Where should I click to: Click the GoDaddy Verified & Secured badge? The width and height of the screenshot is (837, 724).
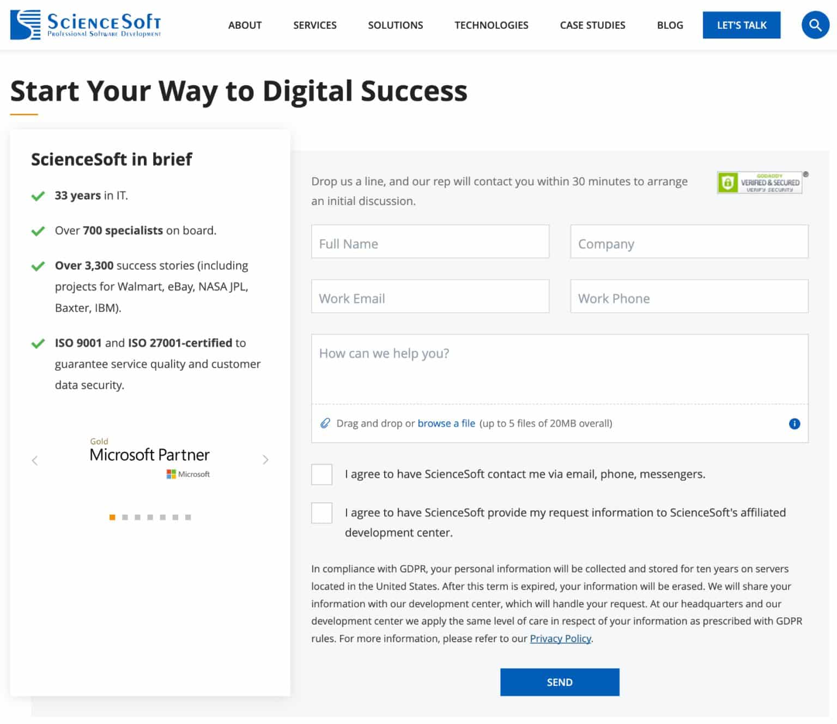(761, 182)
